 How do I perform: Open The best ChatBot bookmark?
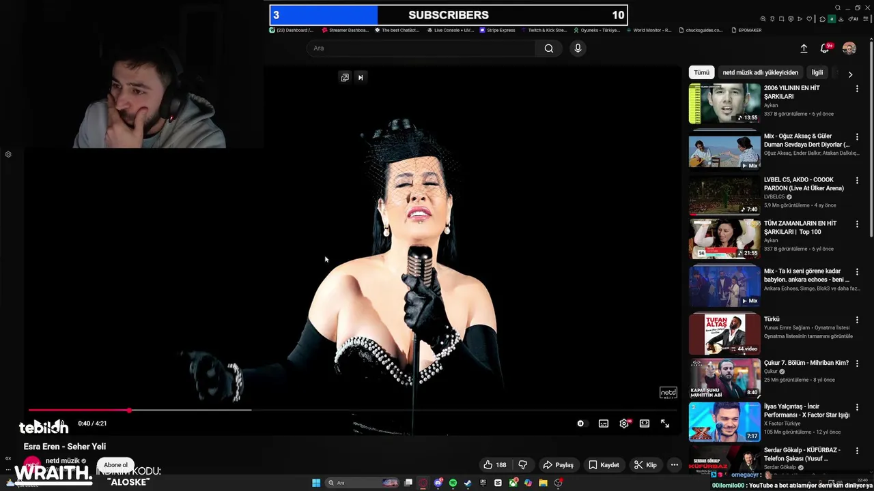coord(396,30)
